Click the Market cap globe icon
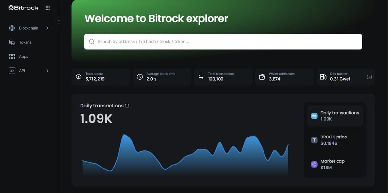This screenshot has height=193, width=388. coord(314,164)
